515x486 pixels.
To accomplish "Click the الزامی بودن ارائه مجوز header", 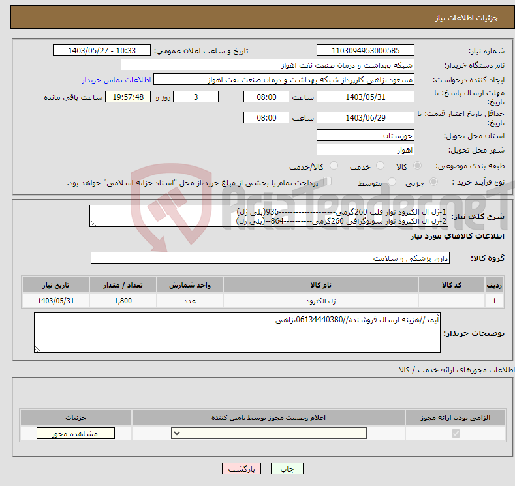I will [x=455, y=418].
